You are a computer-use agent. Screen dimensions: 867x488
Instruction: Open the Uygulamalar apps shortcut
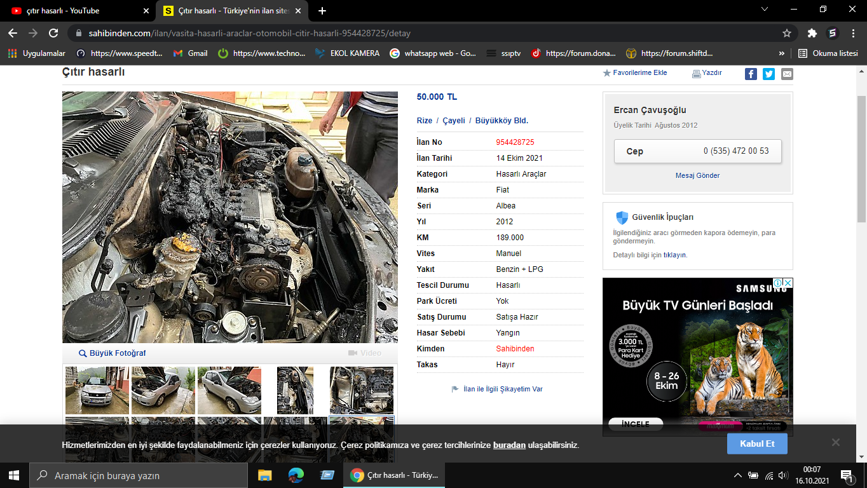[x=37, y=53]
